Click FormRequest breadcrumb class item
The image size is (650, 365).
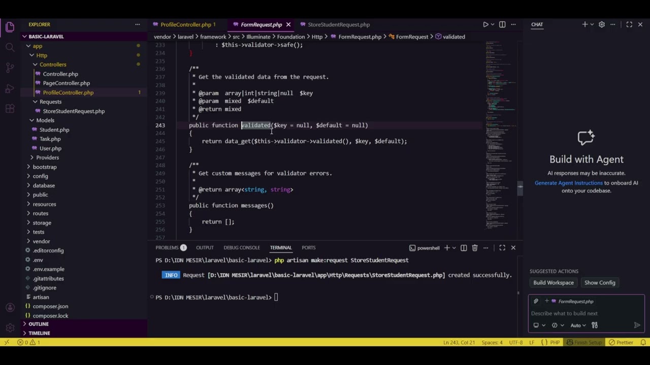point(408,36)
